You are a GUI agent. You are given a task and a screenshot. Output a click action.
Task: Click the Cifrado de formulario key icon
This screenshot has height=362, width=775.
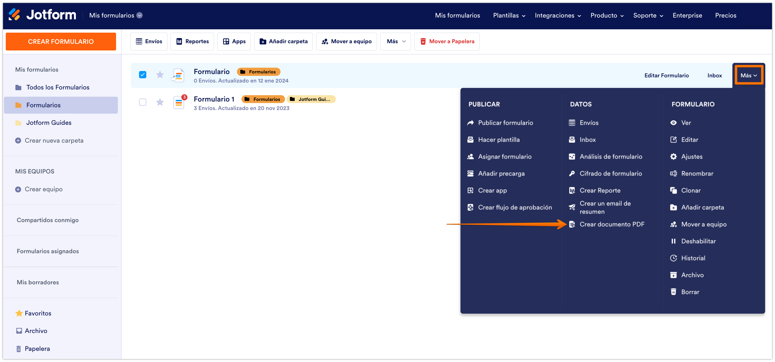click(x=572, y=173)
